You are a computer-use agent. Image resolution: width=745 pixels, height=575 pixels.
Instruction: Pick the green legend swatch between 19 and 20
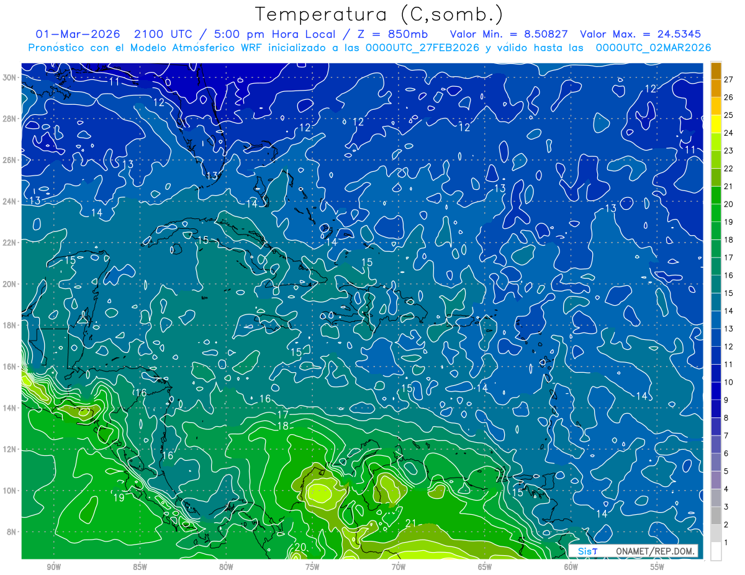[x=716, y=213]
